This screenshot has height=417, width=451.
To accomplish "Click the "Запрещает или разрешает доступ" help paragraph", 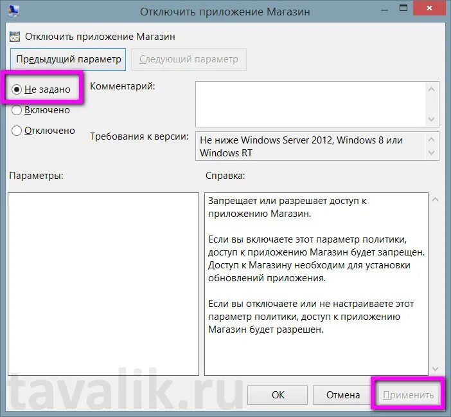I will click(287, 207).
